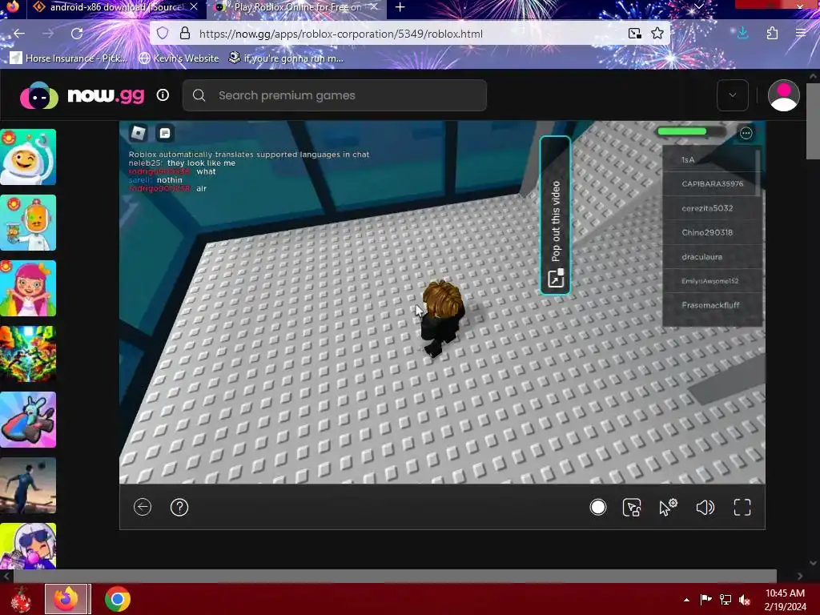Open the Roblox more options ellipsis
The image size is (820, 615).
click(x=746, y=133)
